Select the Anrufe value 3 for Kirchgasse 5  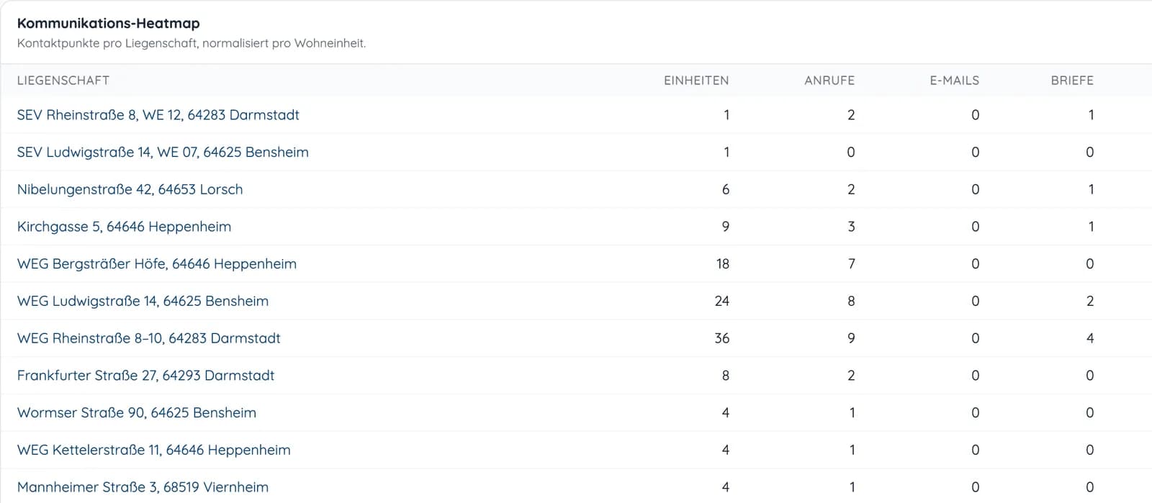[x=851, y=227]
